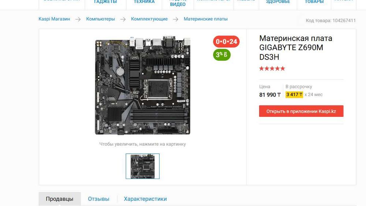Image resolution: width=366 pixels, height=206 pixels.
Task: Click the yellow 3 417 ₸ installment price
Action: pyautogui.click(x=294, y=95)
